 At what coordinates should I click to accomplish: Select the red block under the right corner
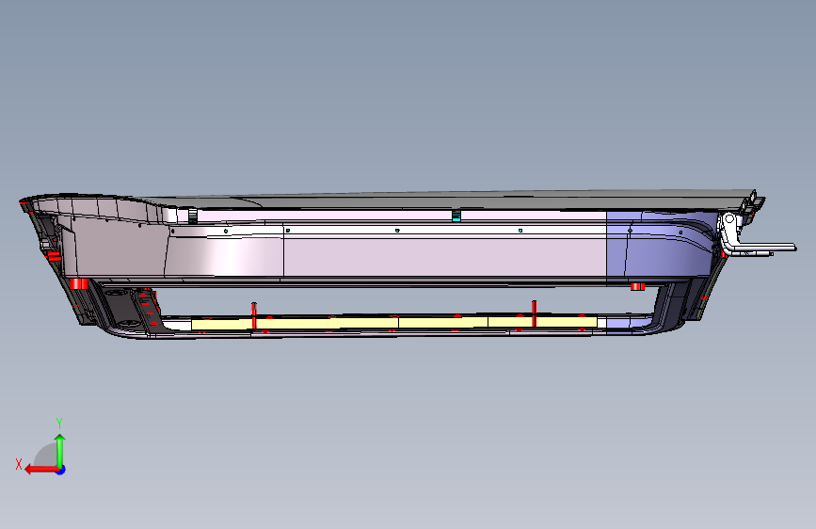pos(637,287)
